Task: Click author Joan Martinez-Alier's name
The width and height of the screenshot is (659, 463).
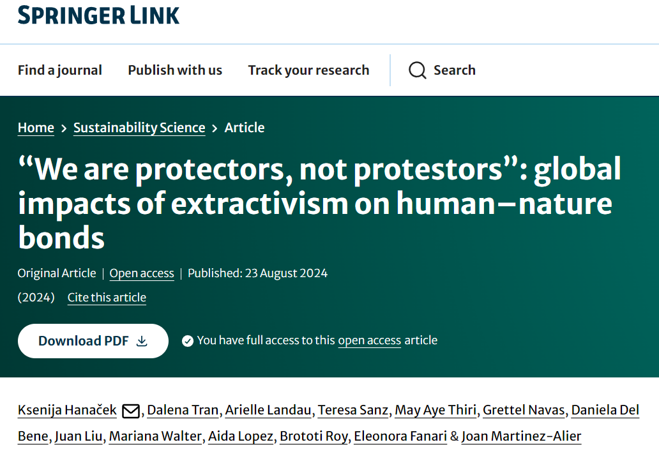Action: (521, 436)
